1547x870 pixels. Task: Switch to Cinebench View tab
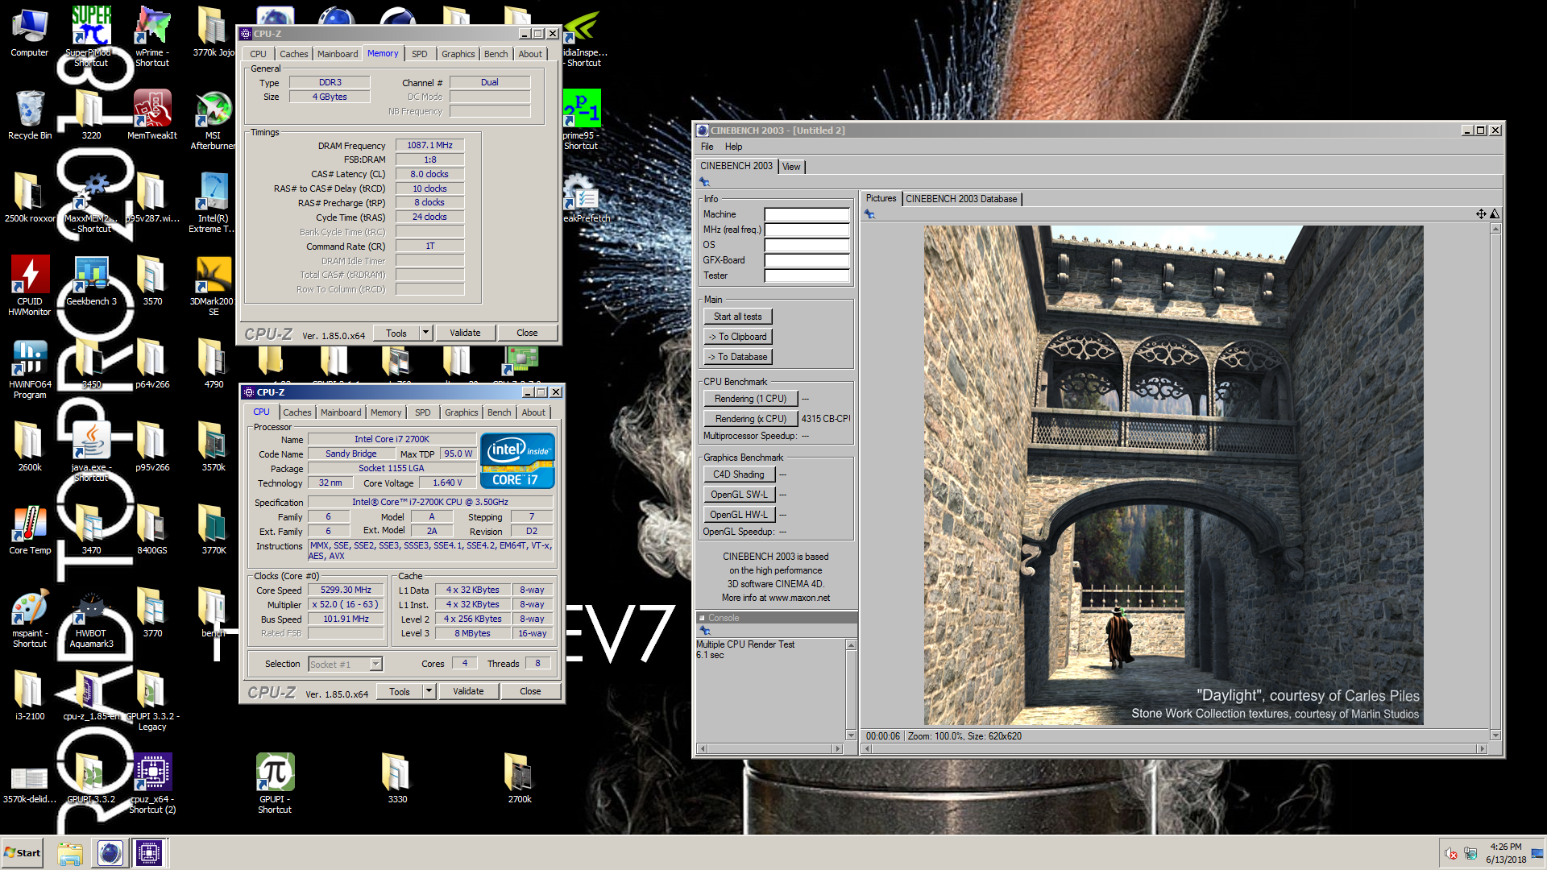(791, 167)
